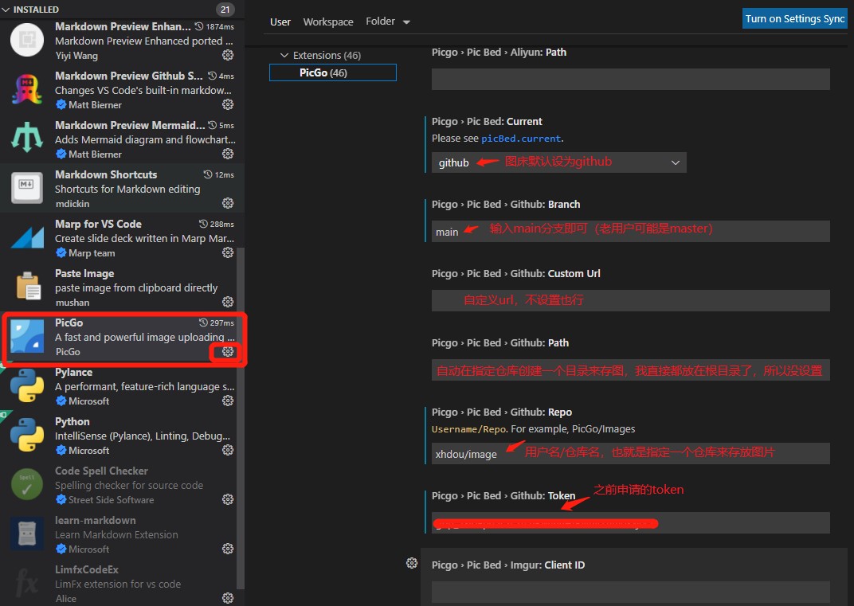
Task: Open settings gear beside Imgur Client ID
Action: pos(412,563)
